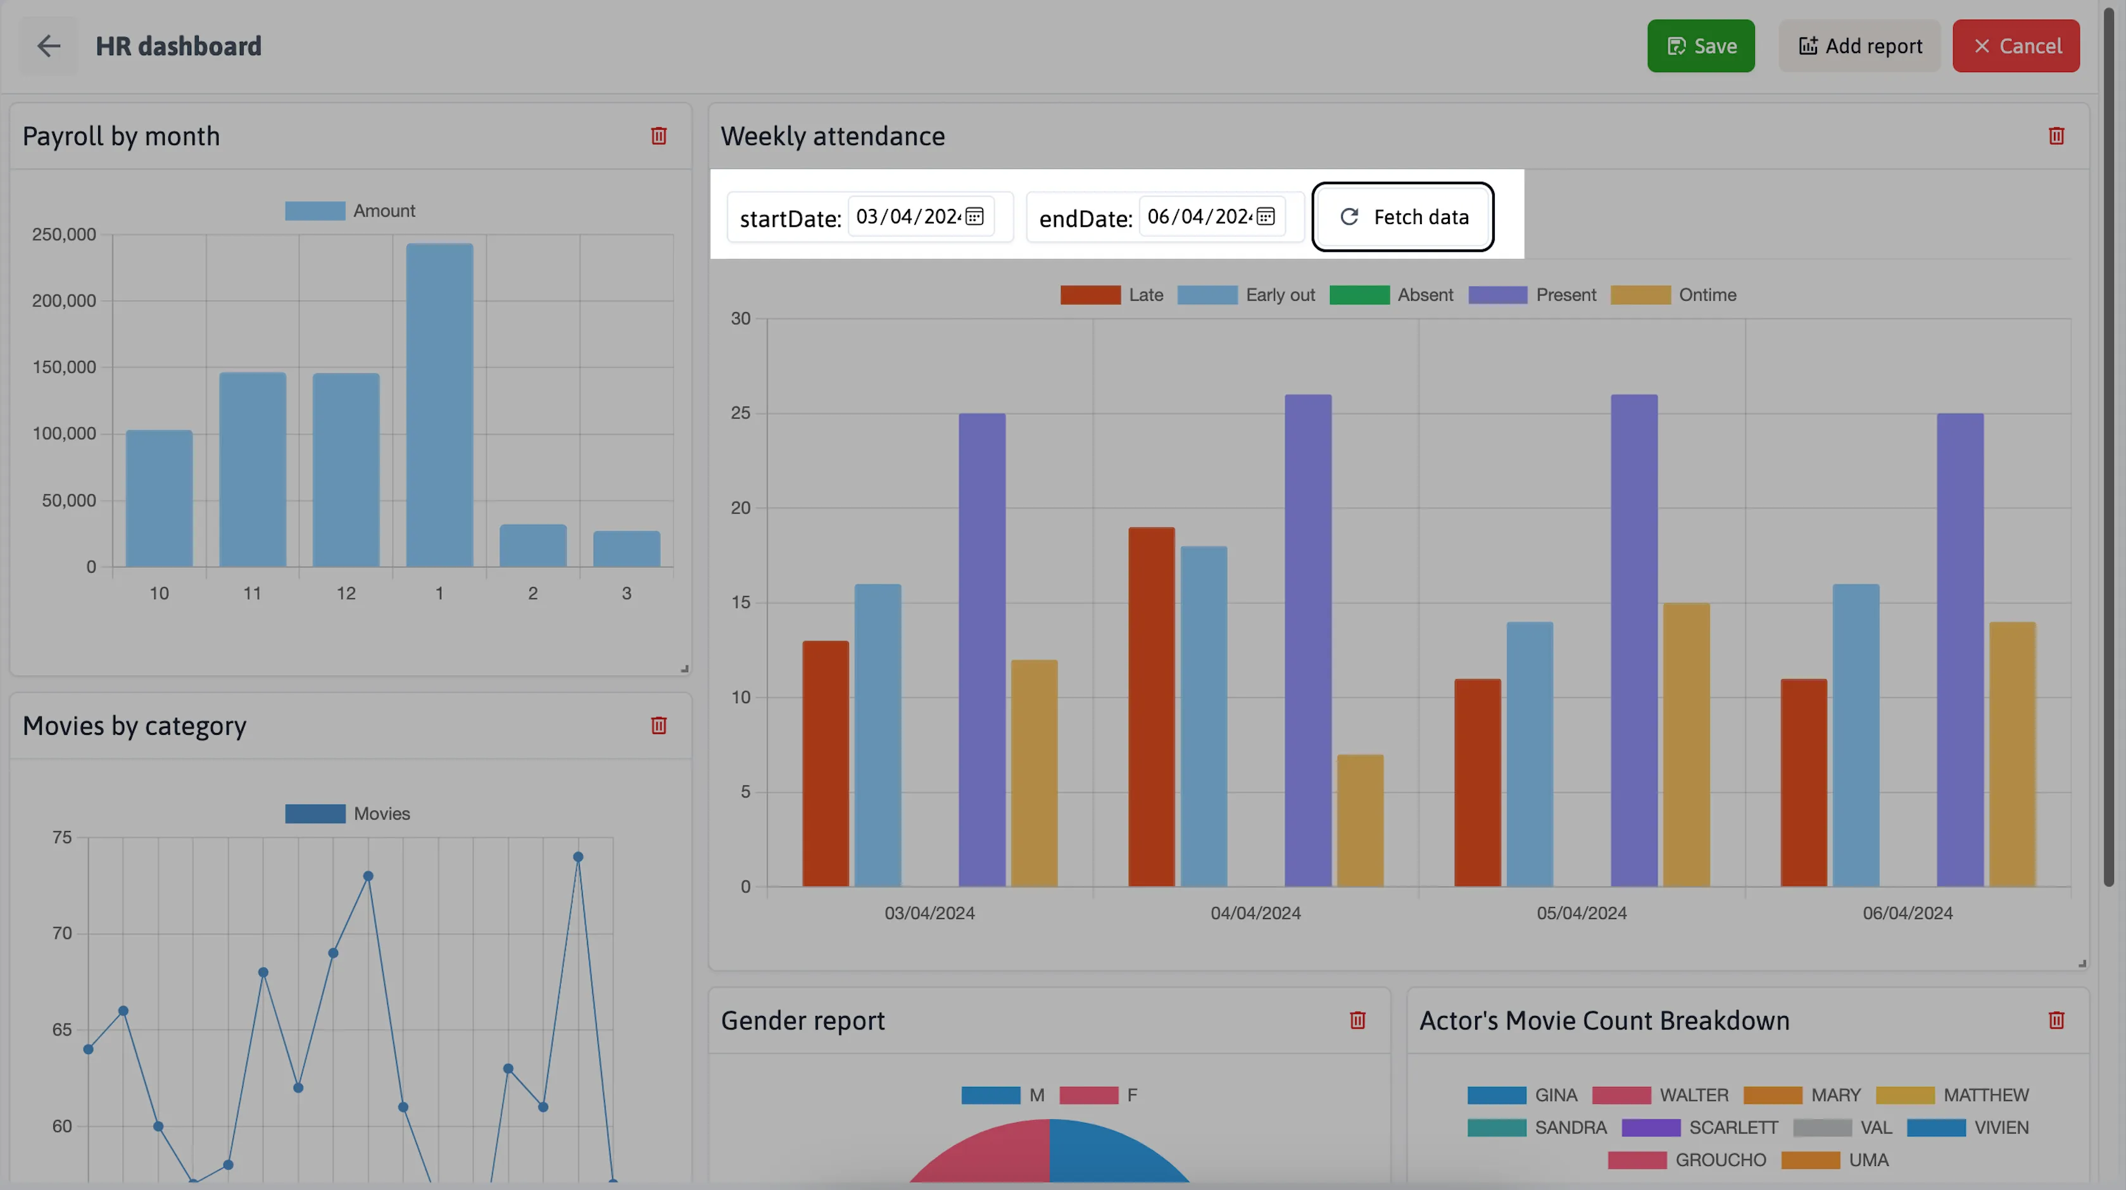The image size is (2126, 1190).
Task: Toggle the Movies legend swatch
Action: coord(315,813)
